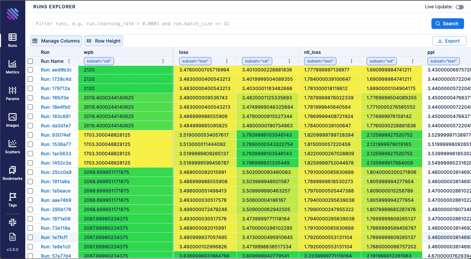
Task: Open run link Run: 1911a6a
Action: pyautogui.click(x=55, y=182)
